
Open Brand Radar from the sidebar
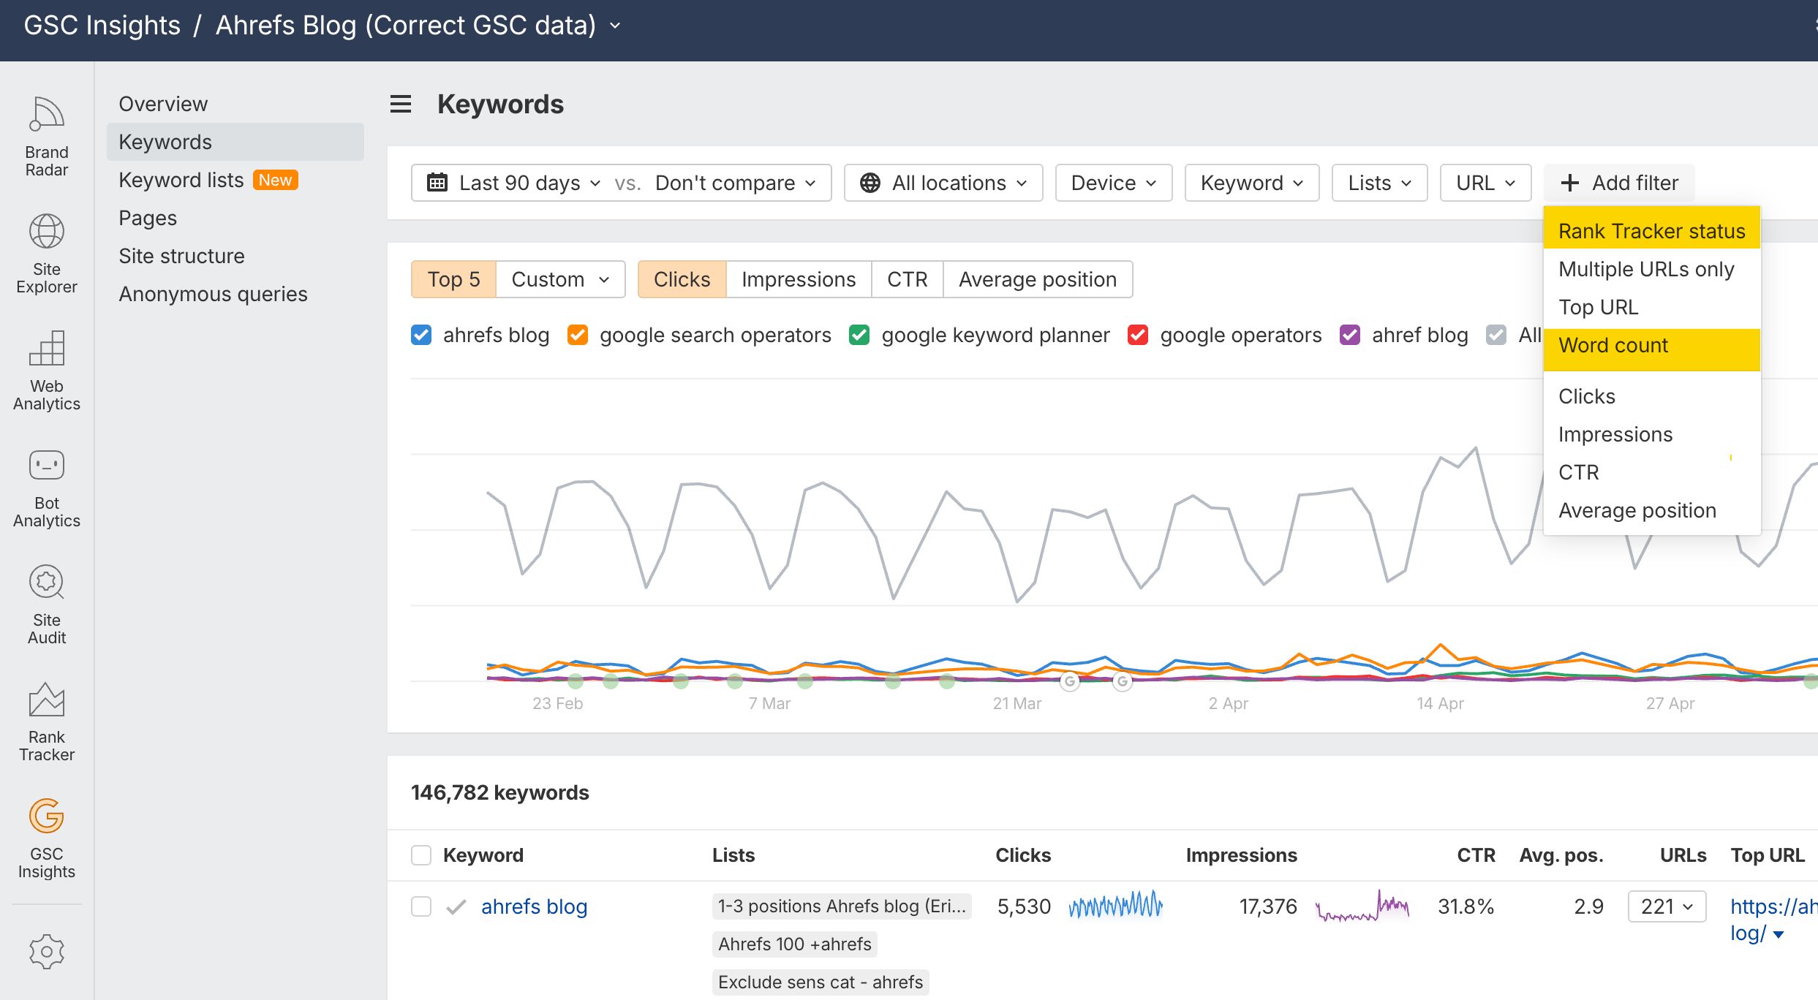pos(47,137)
